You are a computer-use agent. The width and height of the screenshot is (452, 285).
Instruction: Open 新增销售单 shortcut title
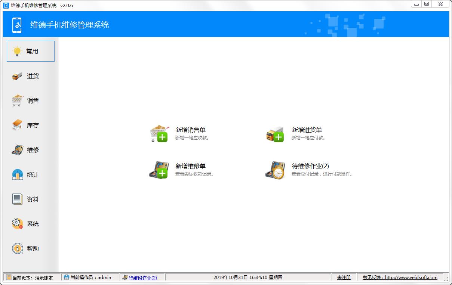click(191, 130)
